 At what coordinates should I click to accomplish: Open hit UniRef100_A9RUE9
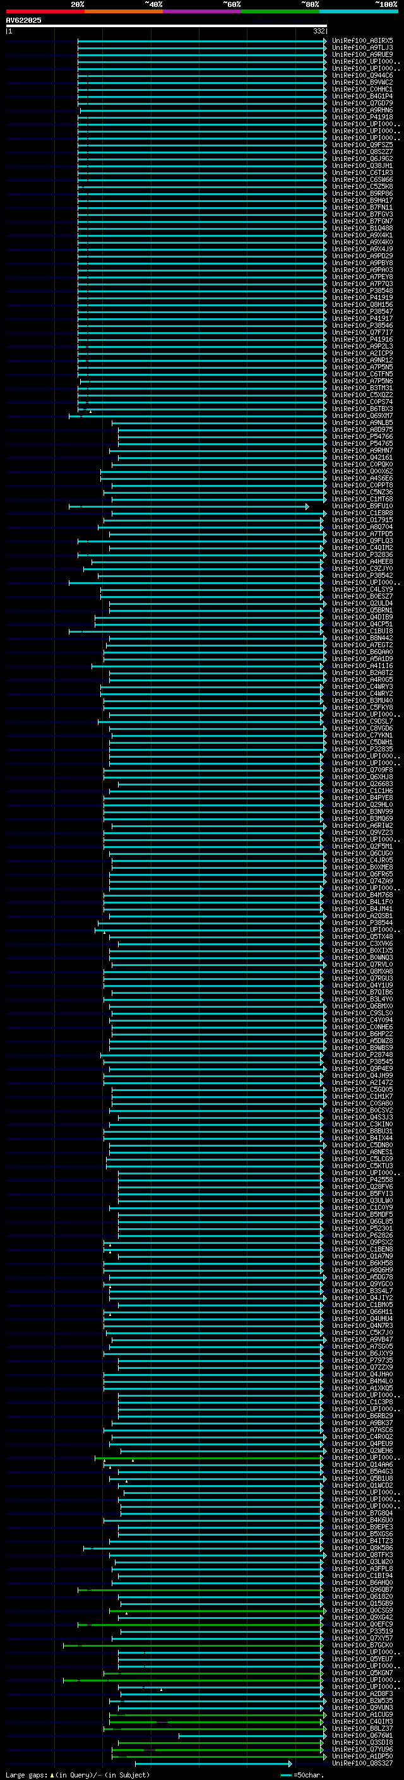(362, 54)
